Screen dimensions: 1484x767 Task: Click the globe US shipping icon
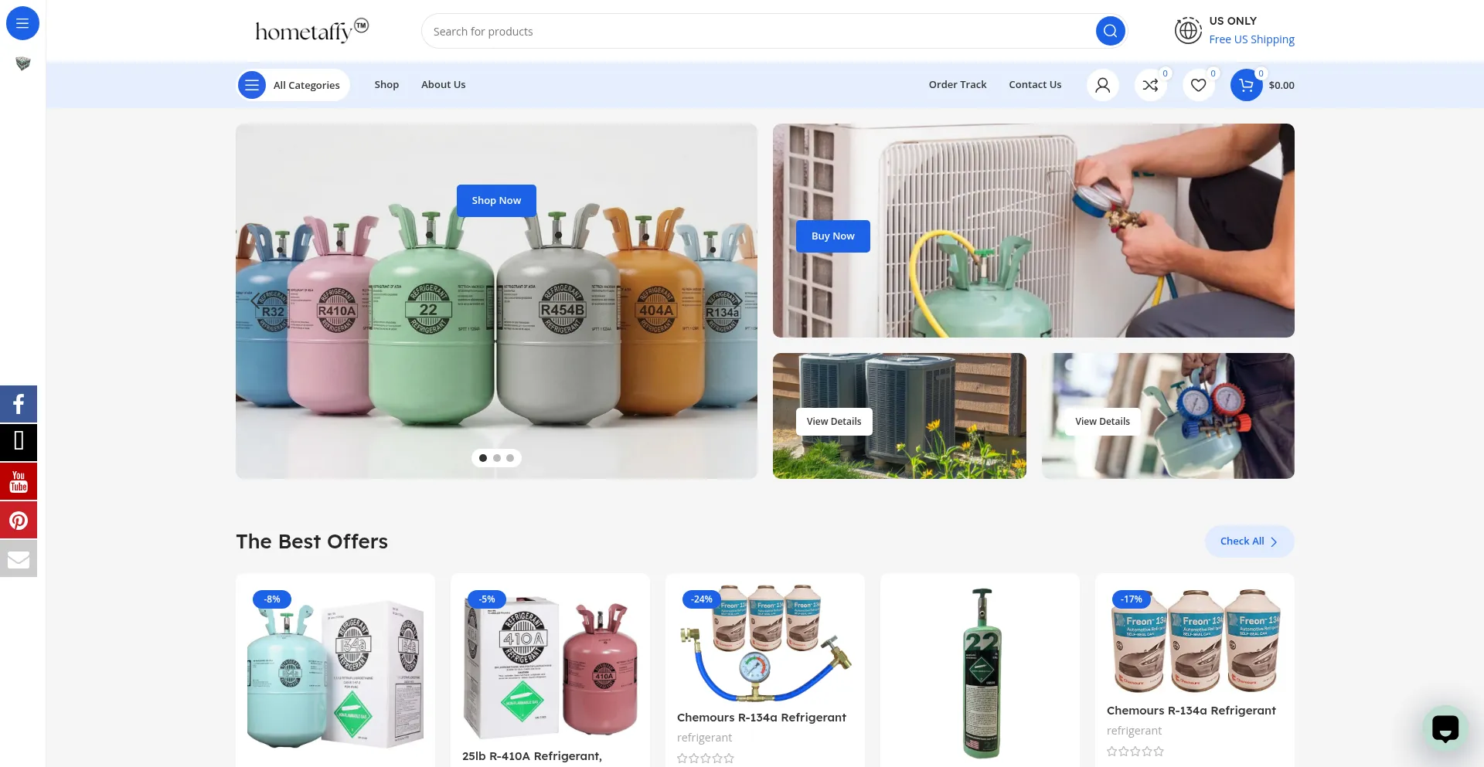coord(1188,31)
